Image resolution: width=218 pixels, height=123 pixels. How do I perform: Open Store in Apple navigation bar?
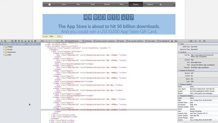point(64,4)
